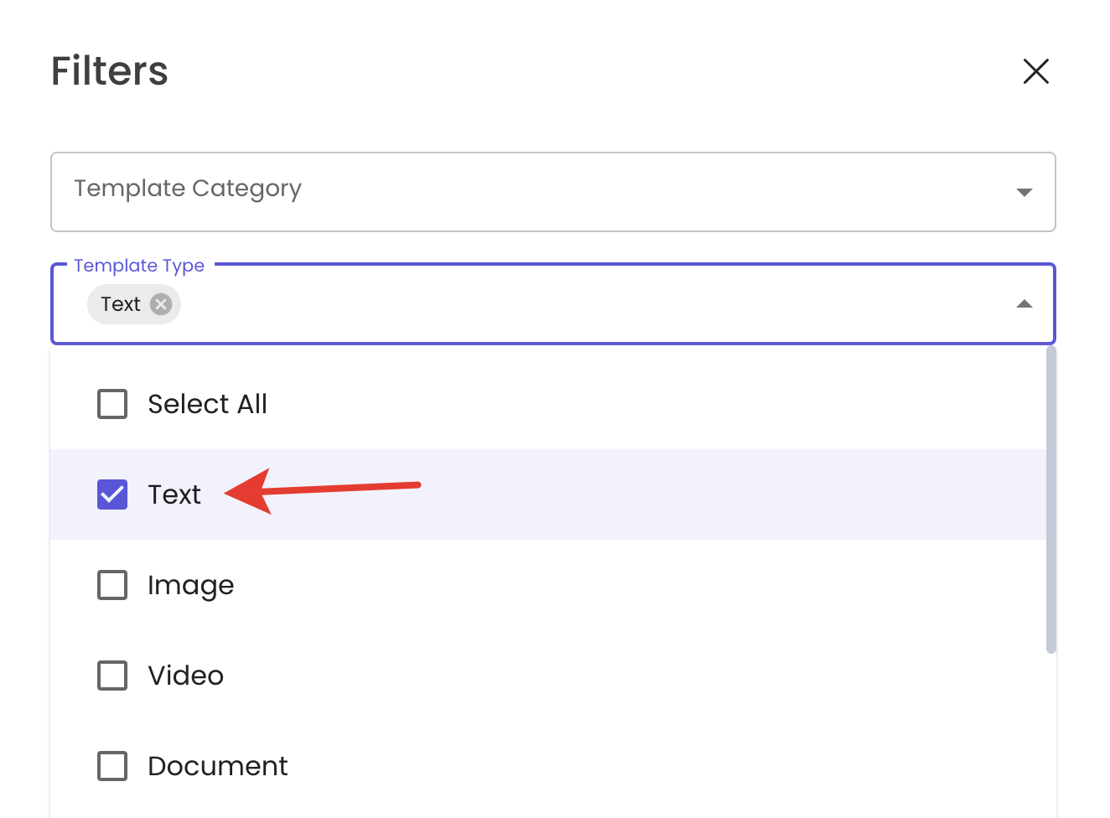Click the Text option label in list
Viewport: 1110px width, 818px height.
(174, 494)
